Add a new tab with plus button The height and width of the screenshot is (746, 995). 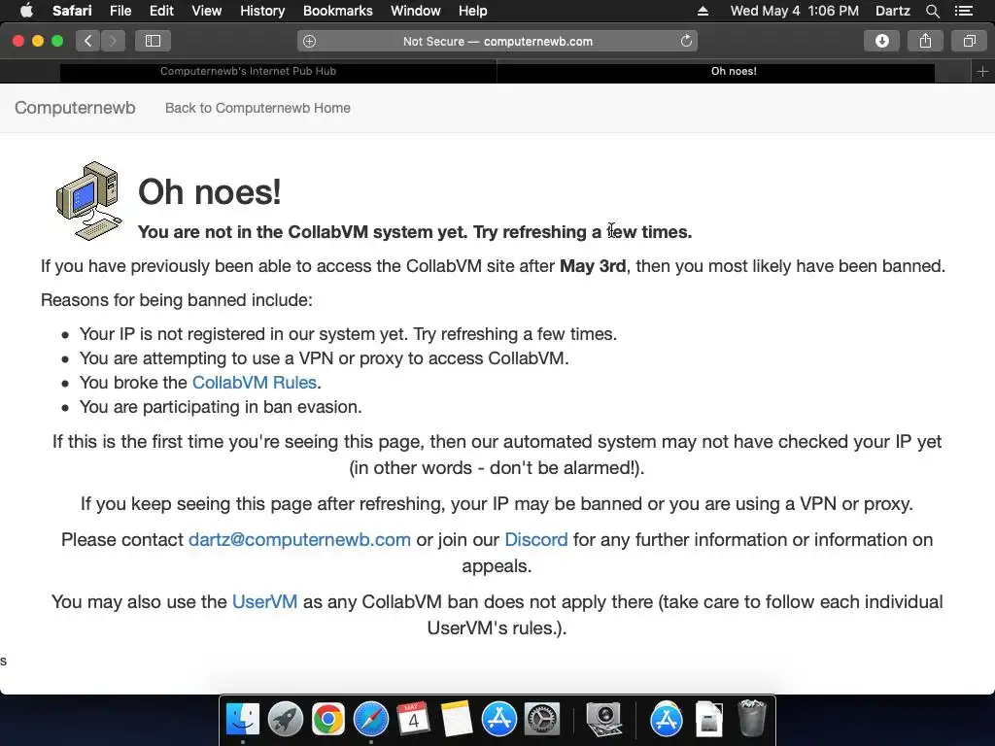tap(982, 72)
